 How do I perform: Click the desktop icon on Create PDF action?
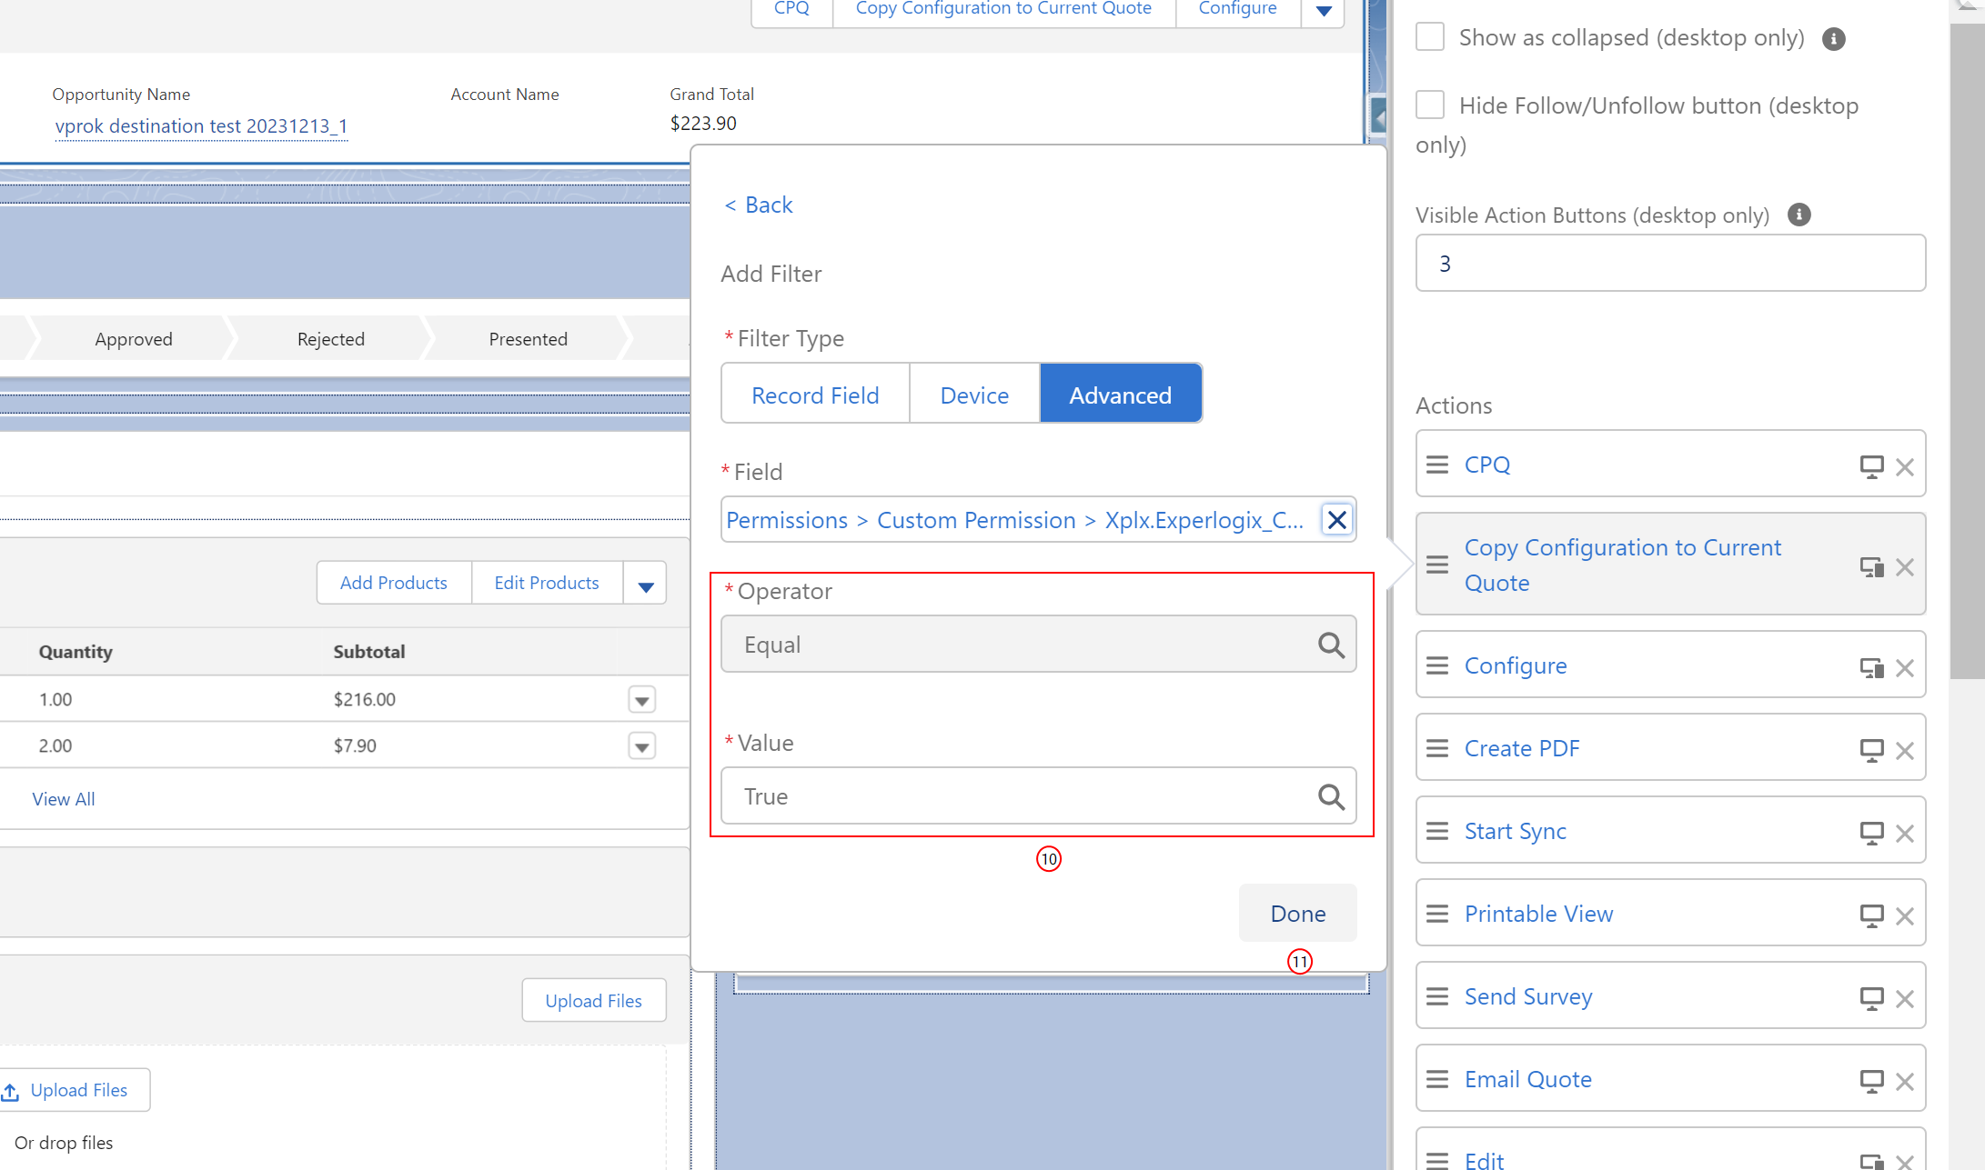click(x=1871, y=751)
